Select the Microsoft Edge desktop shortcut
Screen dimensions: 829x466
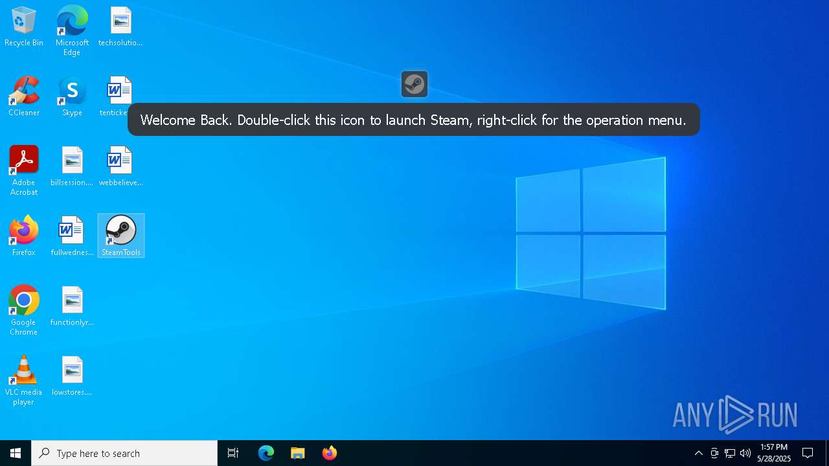[x=72, y=31]
